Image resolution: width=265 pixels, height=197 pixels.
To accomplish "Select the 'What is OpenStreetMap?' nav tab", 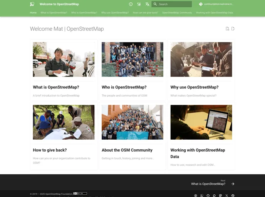I will pos(54,13).
